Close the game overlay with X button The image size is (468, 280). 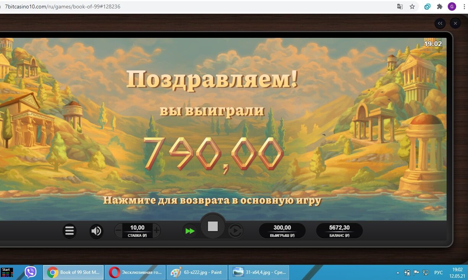455,23
